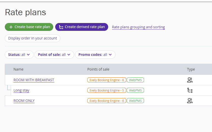Click the derived rate type icon for Long stay

click(x=190, y=91)
